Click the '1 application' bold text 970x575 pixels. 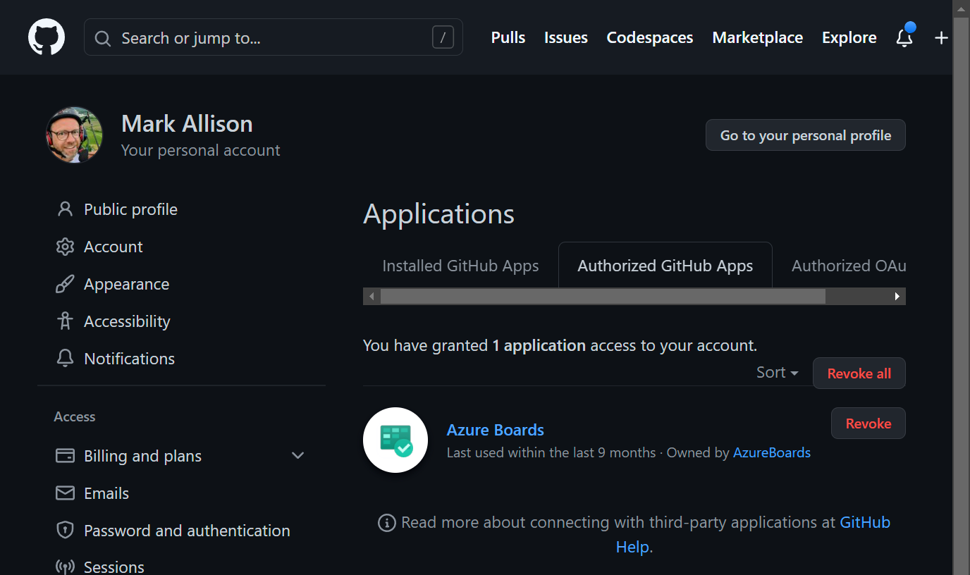coord(539,345)
